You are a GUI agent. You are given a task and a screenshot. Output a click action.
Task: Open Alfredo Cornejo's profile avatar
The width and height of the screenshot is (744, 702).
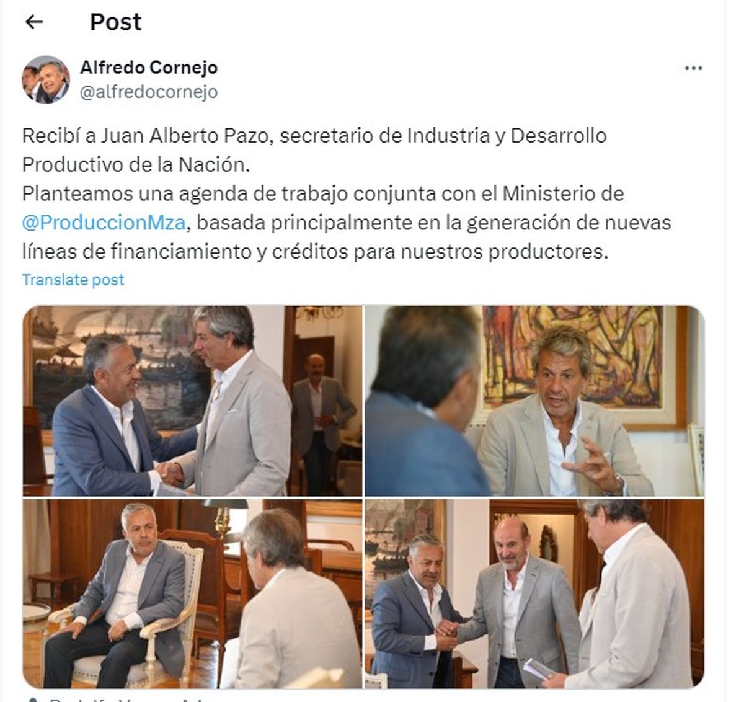[45, 79]
